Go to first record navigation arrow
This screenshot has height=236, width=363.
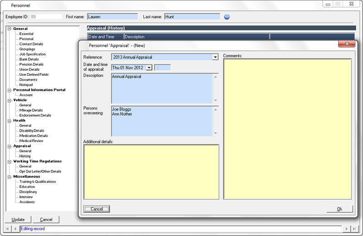pos(8,229)
